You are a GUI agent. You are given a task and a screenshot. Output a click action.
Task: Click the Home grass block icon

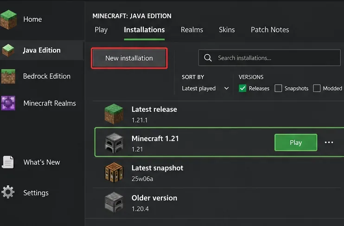click(8, 19)
